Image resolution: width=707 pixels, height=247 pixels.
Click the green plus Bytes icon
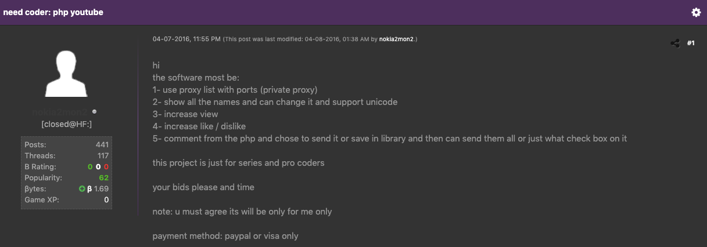click(82, 188)
